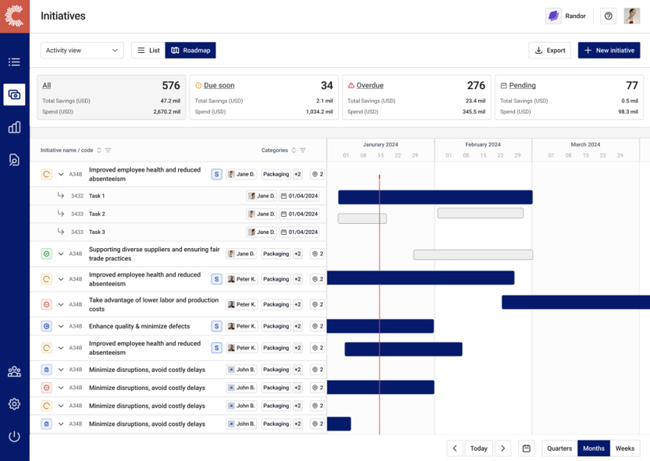Image resolution: width=650 pixels, height=461 pixels.
Task: Open the search/insights icon in left sidebar
Action: (x=14, y=159)
